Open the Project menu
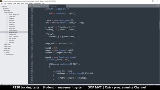The image size is (160, 90). coord(31,3)
